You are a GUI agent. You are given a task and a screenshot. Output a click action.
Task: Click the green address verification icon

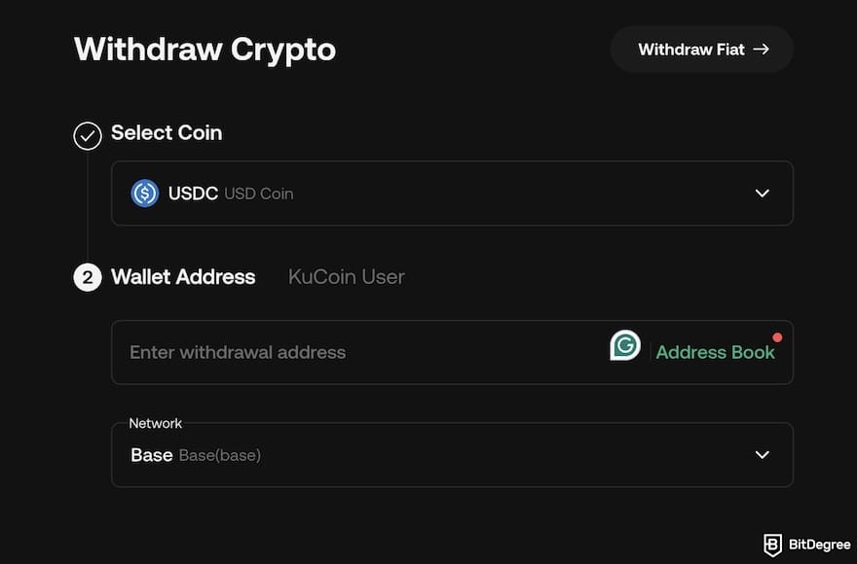click(624, 344)
